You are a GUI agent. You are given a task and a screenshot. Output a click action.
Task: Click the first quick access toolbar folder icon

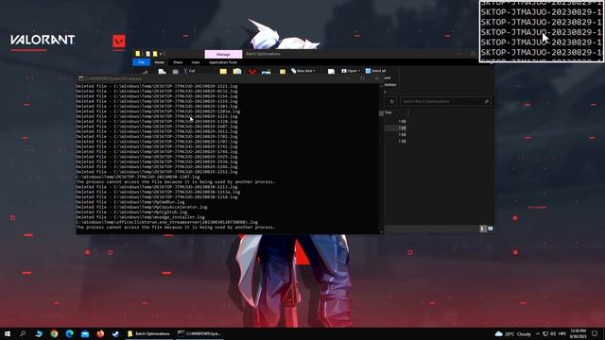coord(138,54)
